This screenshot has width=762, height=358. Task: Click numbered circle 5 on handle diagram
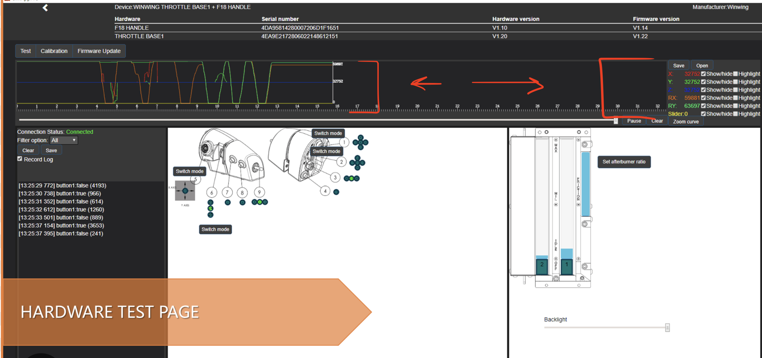pos(195,180)
